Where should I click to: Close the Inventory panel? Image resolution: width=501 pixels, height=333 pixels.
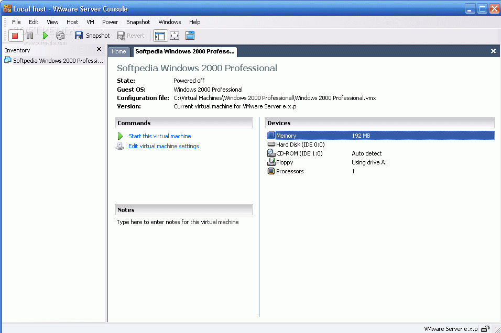(x=99, y=49)
